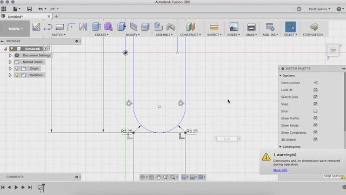This screenshot has width=346, height=195.
Task: Click the TOP face of the view cube
Action: point(333,50)
